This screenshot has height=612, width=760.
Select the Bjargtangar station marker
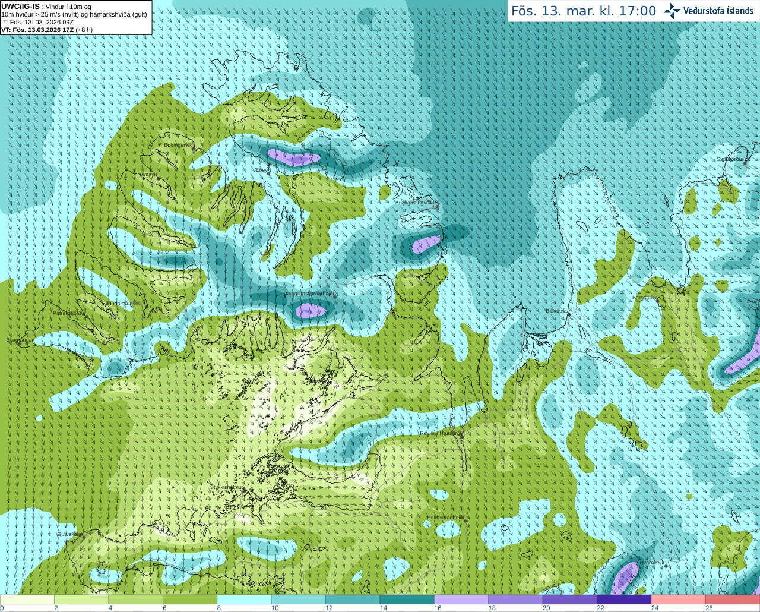click(x=19, y=343)
